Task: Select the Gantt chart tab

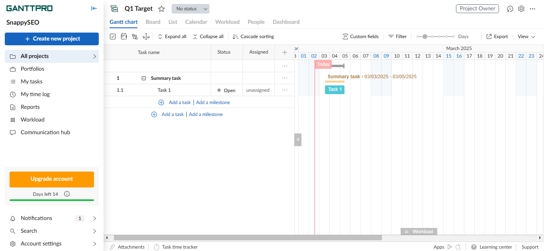Action: [123, 22]
